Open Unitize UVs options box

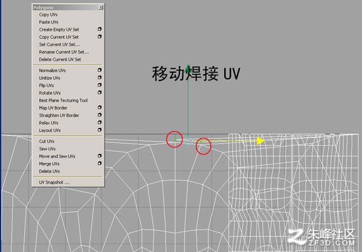point(100,78)
